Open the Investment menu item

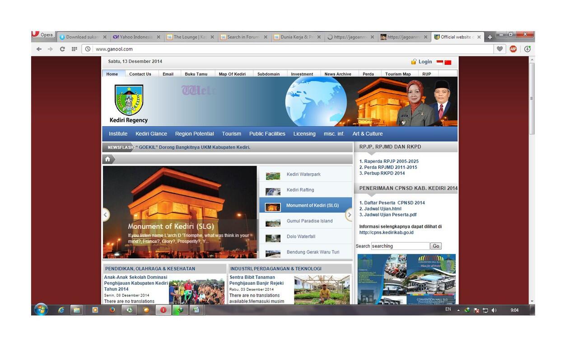coord(302,74)
